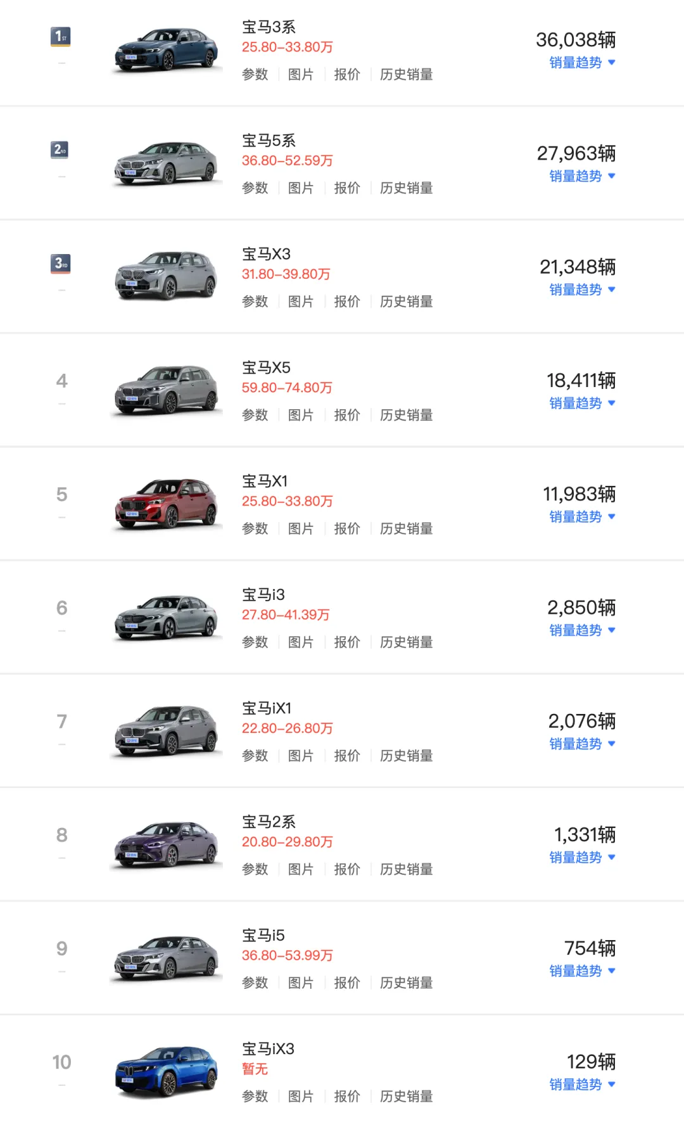Click 历史销量 for 宝马iX3
The width and height of the screenshot is (684, 1127).
pos(406,1096)
